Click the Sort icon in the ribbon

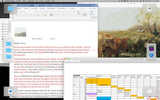coord(70,12)
